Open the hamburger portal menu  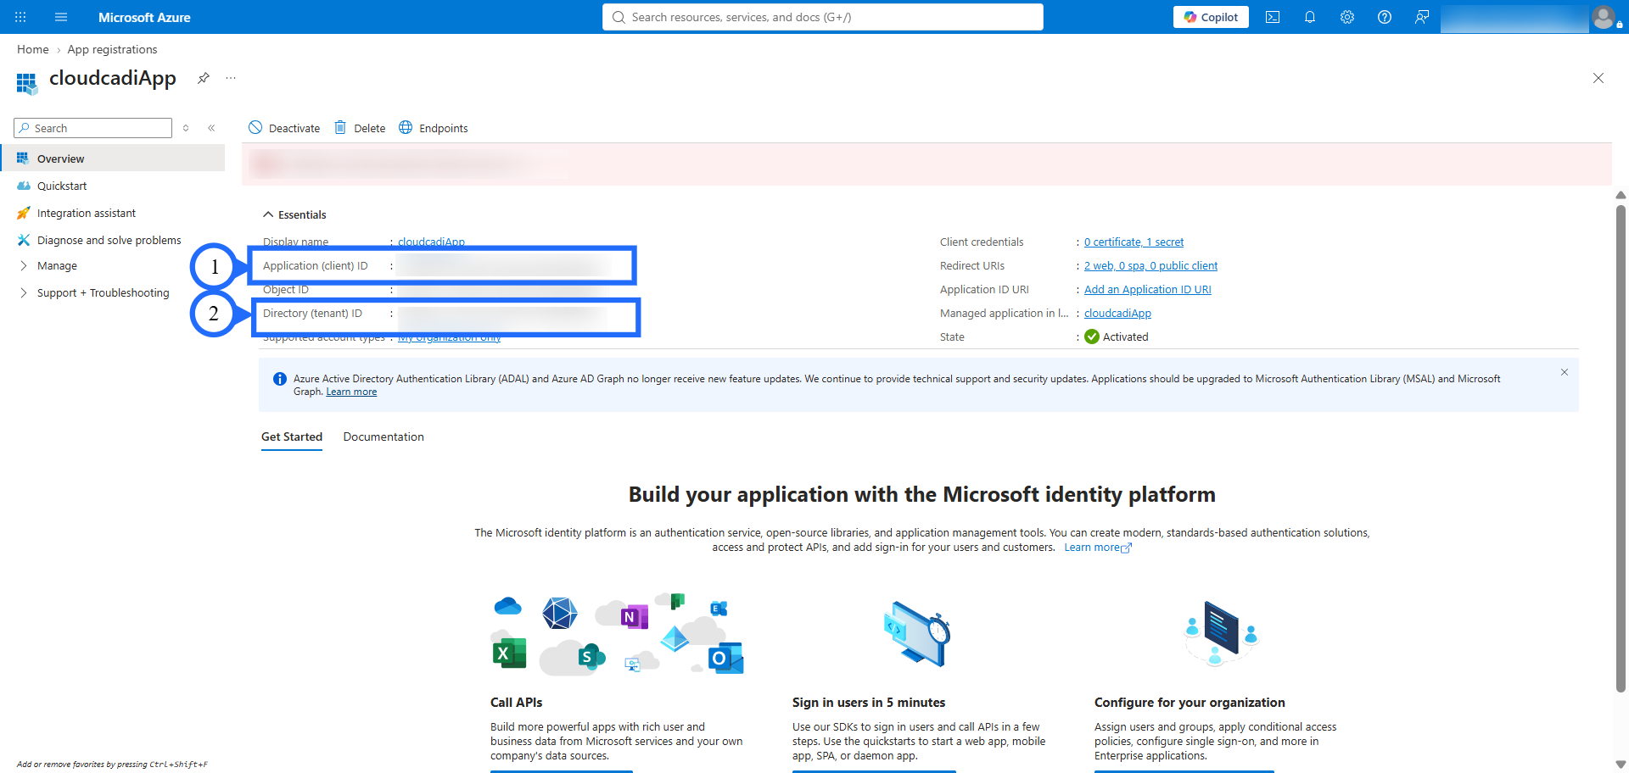(61, 17)
